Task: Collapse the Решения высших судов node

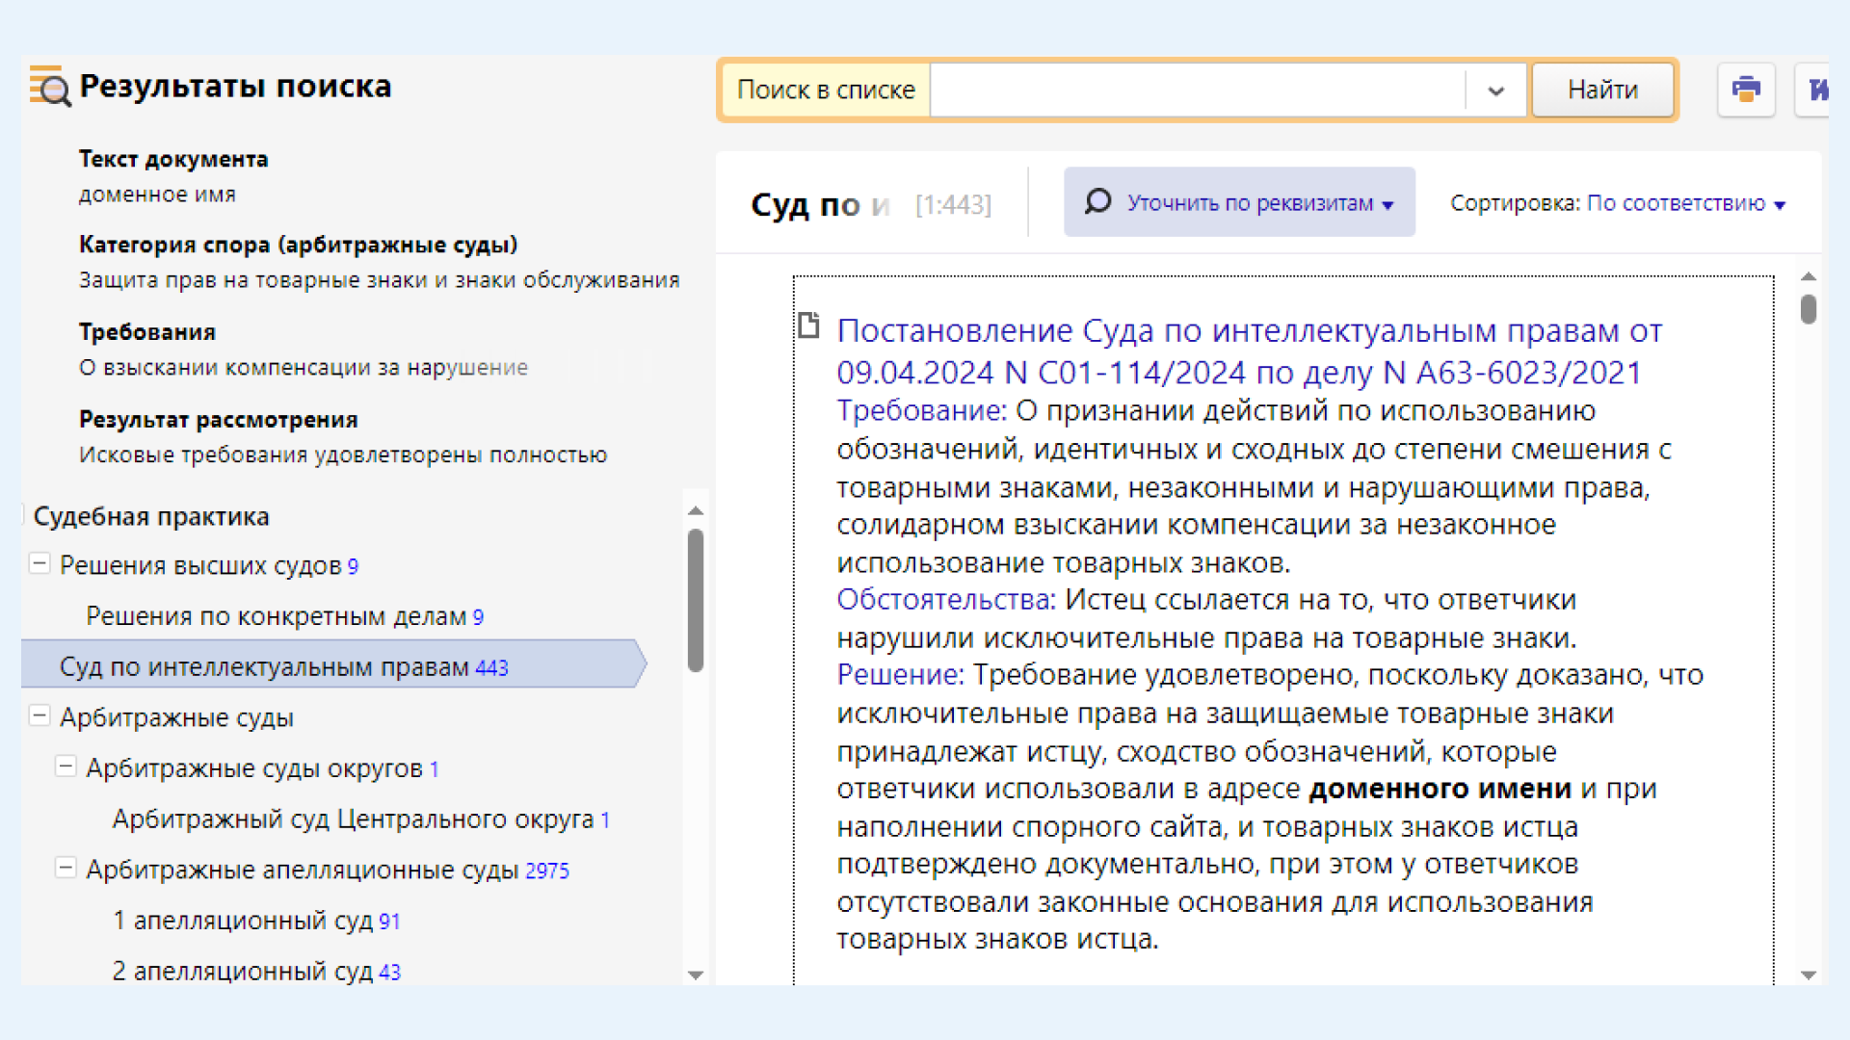Action: coord(40,563)
